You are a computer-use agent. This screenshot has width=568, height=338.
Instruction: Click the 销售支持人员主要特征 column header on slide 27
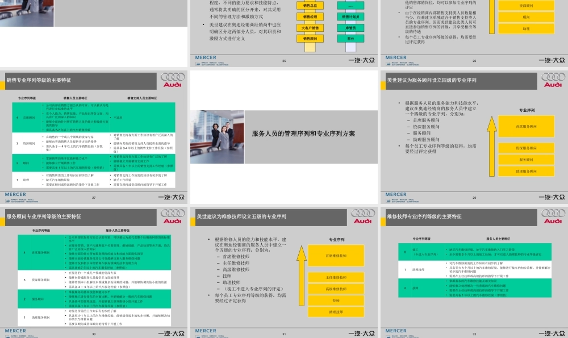pos(142,98)
